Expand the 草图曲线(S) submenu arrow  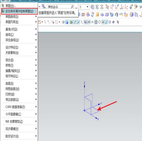(36, 16)
